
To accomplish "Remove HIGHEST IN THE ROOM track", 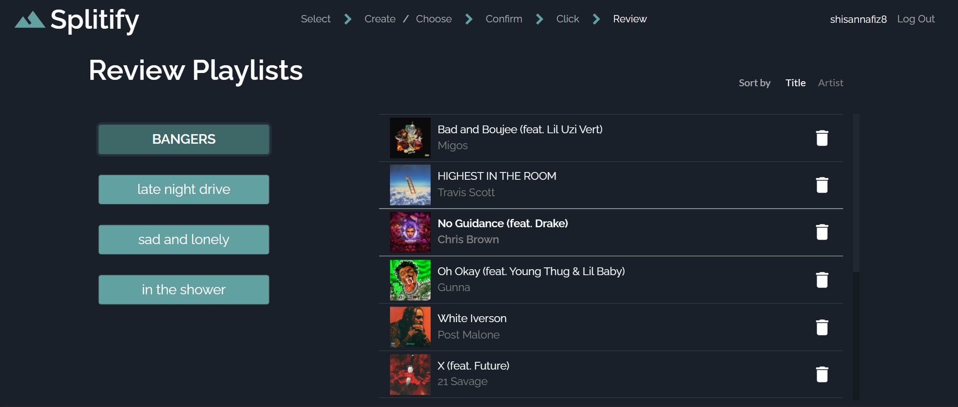I will (822, 185).
